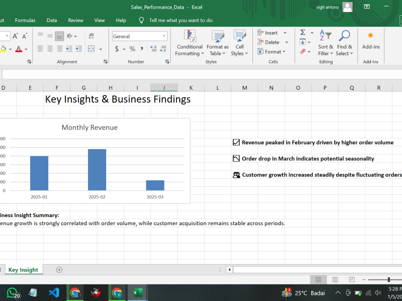The height and width of the screenshot is (301, 402).
Task: Open Sort & Filter menu
Action: click(x=326, y=42)
